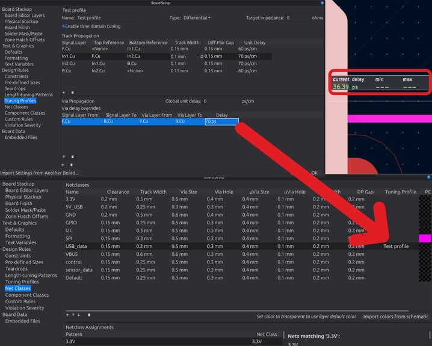This screenshot has width=432, height=346.
Task: Click the Tuning Profile column header
Action: click(x=400, y=192)
